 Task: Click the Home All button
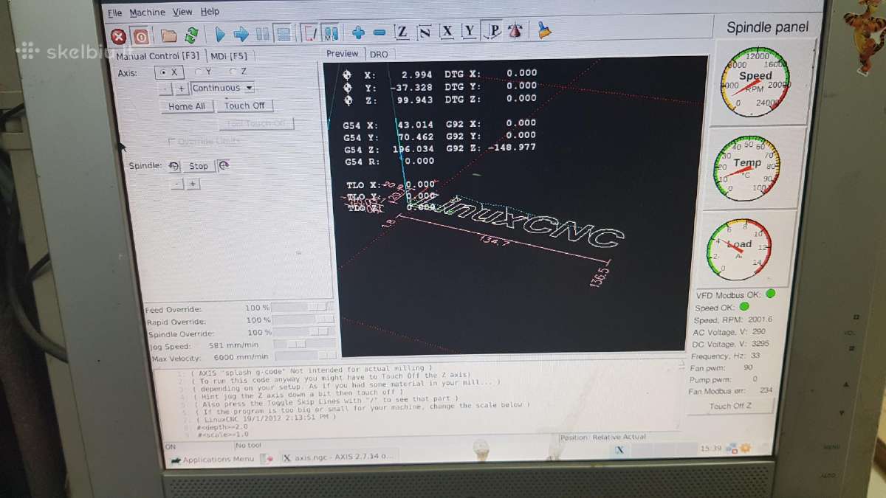click(187, 106)
